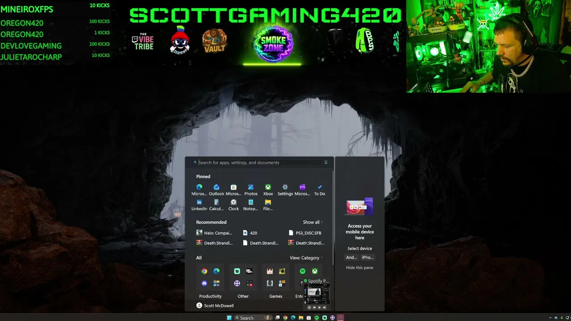Open the pinned To Do app

tap(319, 190)
